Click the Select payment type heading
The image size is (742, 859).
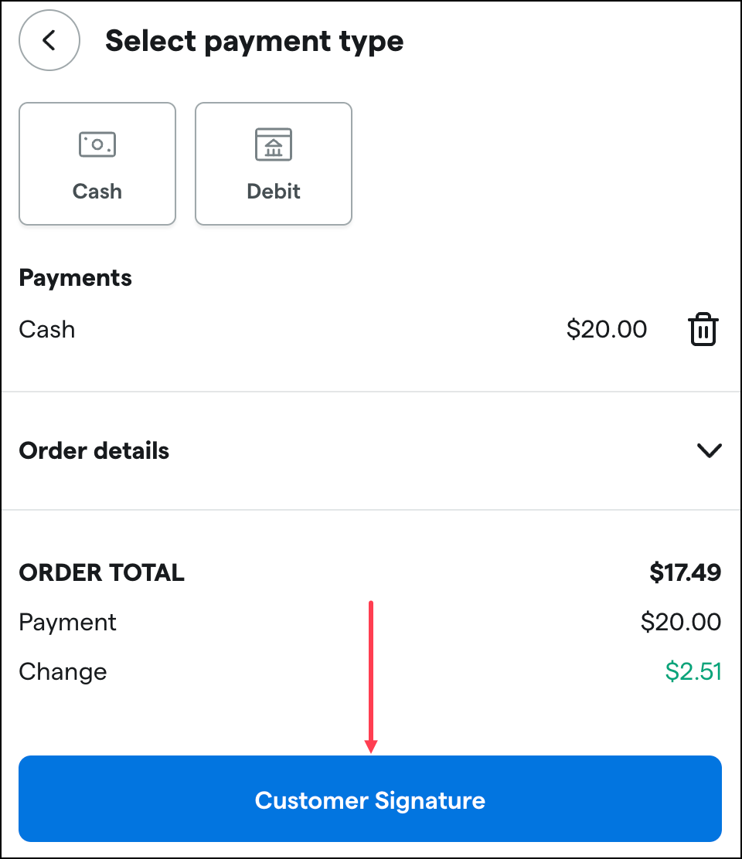(x=254, y=40)
